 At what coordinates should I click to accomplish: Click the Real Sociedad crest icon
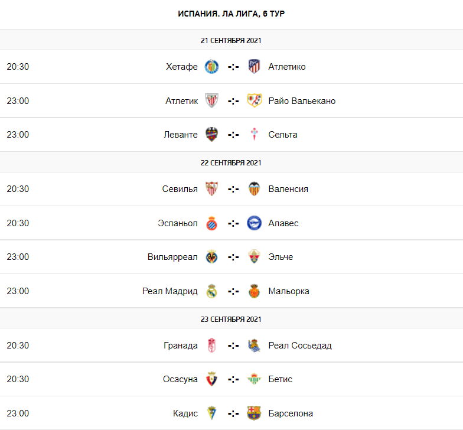coord(254,346)
